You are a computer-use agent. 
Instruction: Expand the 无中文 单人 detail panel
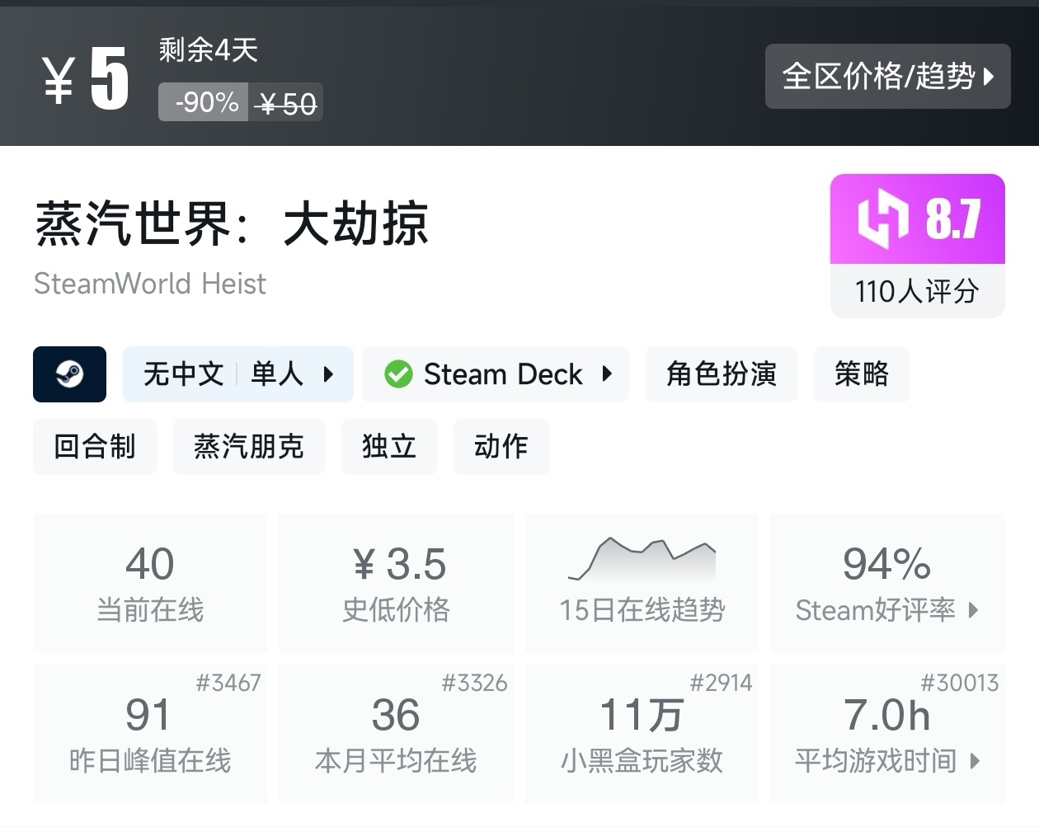pos(237,374)
